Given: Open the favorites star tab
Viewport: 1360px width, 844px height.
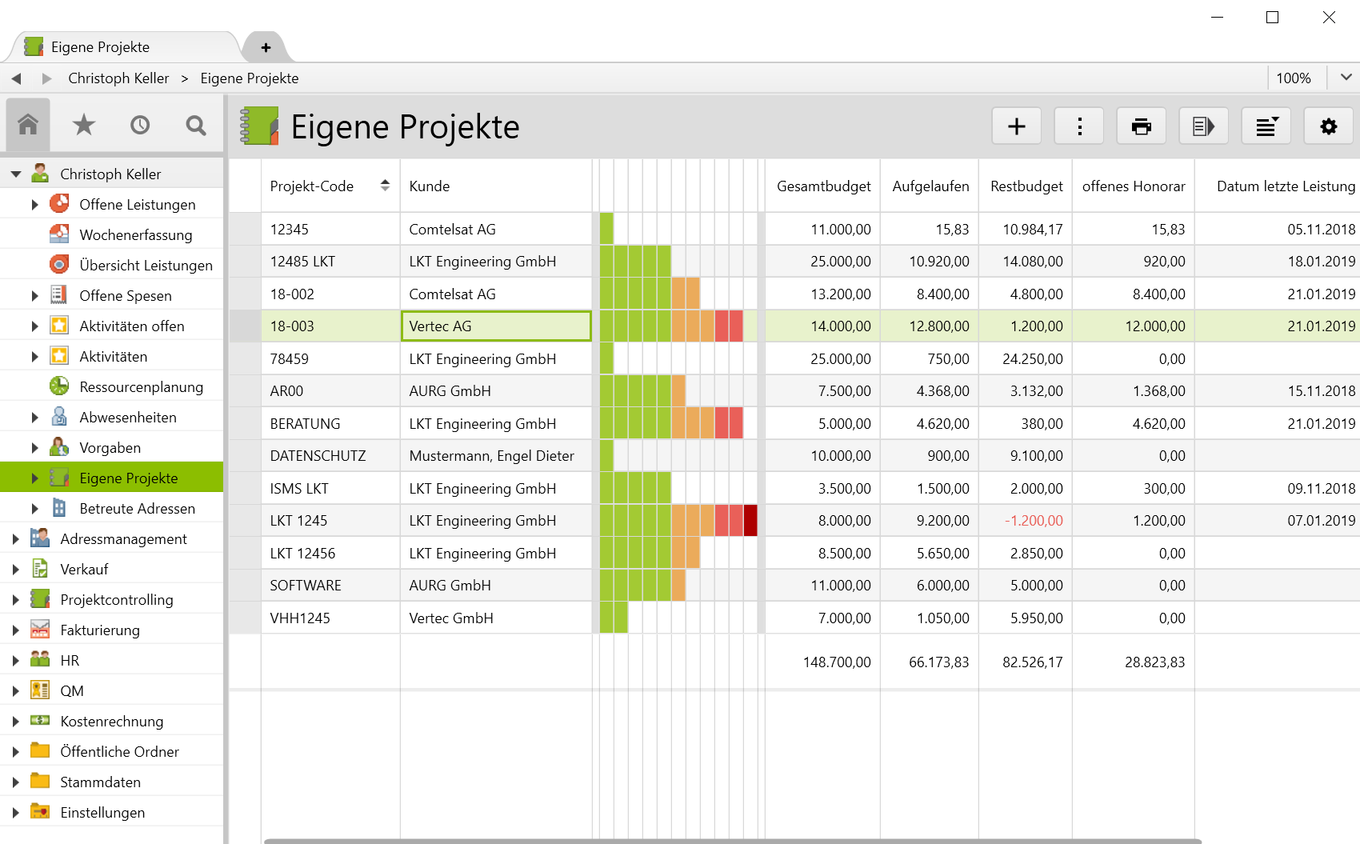Looking at the screenshot, I should click(x=84, y=125).
